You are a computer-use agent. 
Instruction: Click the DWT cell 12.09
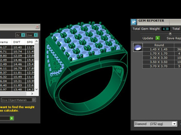pyautogui.click(x=18, y=55)
